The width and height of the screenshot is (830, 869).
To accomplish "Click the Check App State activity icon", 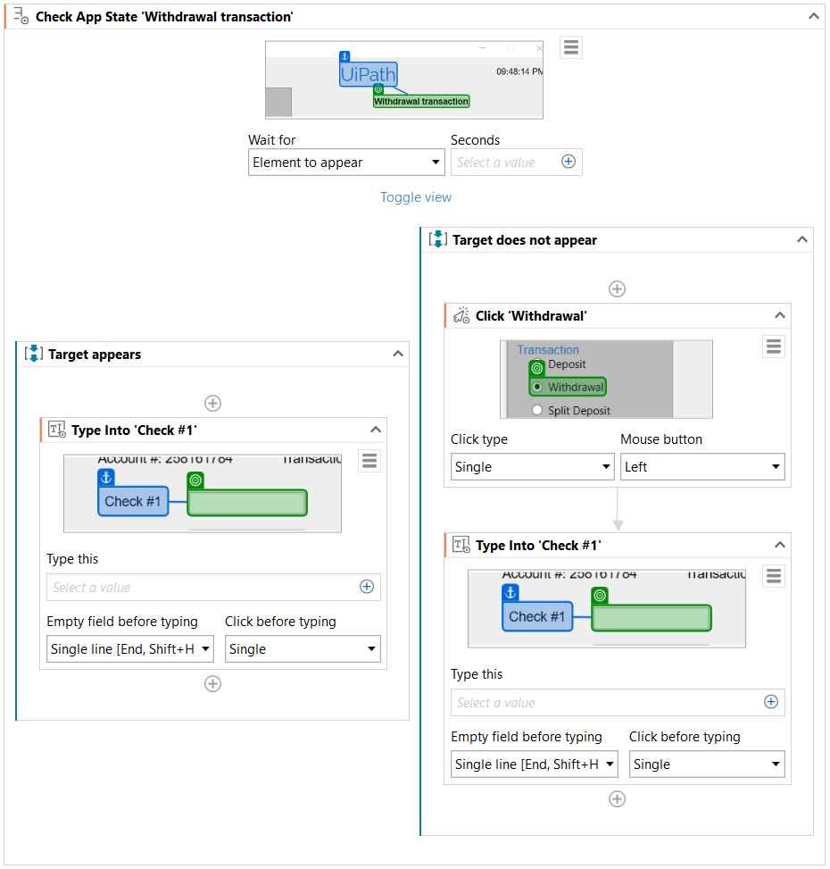I will (20, 16).
